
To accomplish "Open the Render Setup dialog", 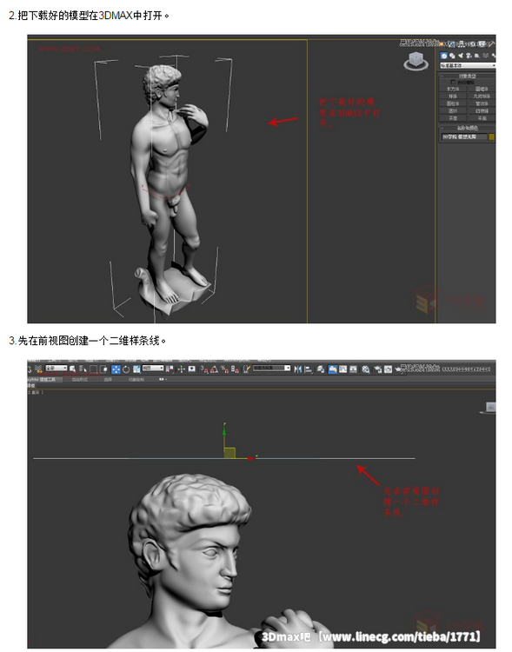I will (x=377, y=369).
